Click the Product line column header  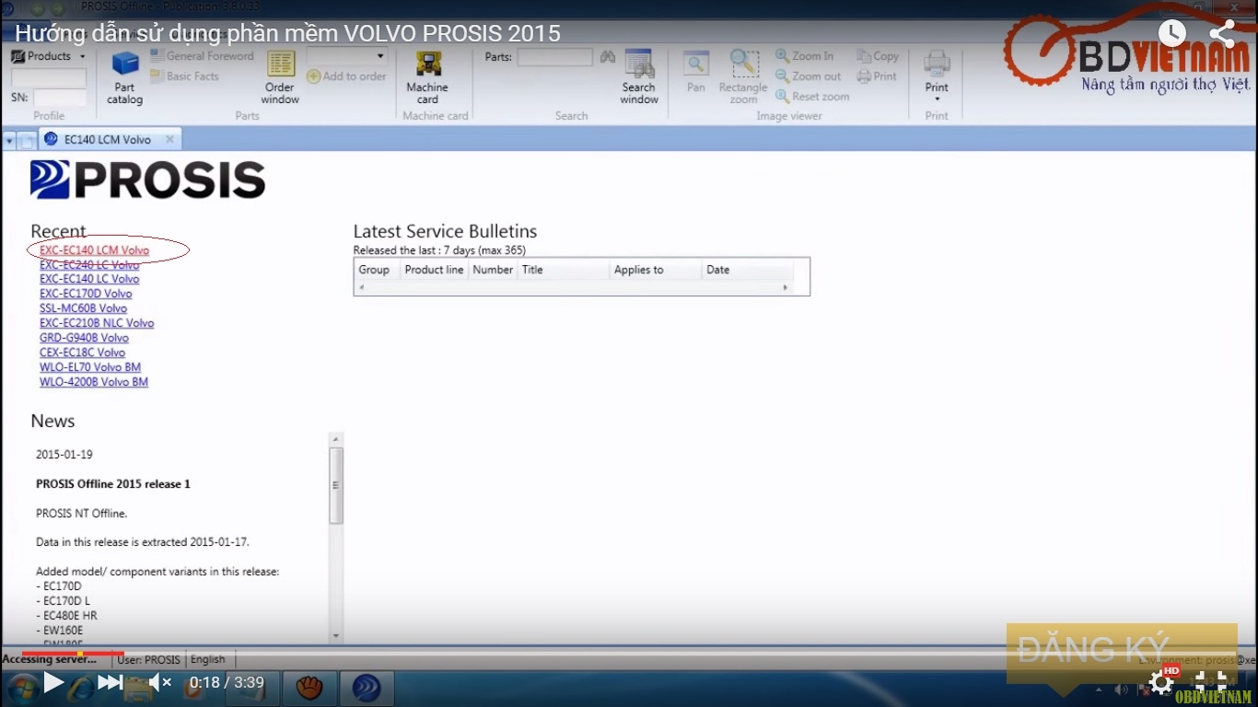(x=434, y=270)
